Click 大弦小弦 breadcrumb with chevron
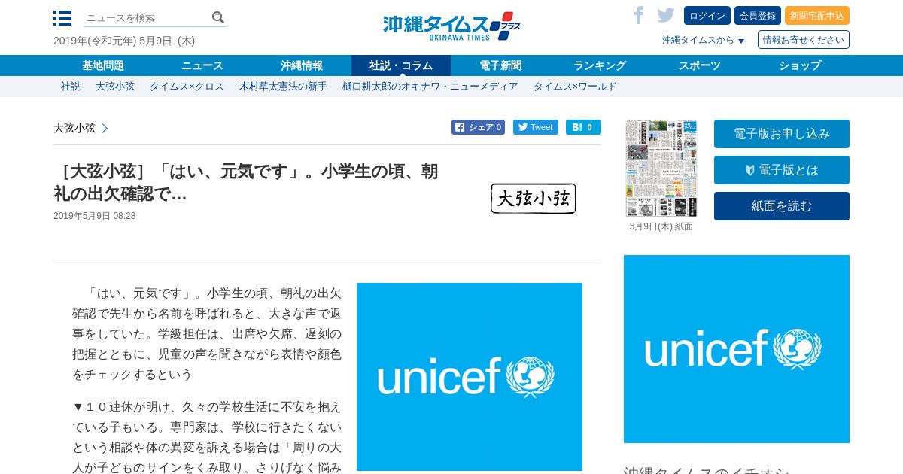 (x=81, y=128)
